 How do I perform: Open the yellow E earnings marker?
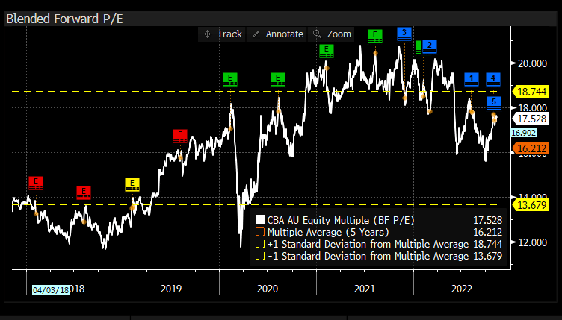(x=132, y=183)
